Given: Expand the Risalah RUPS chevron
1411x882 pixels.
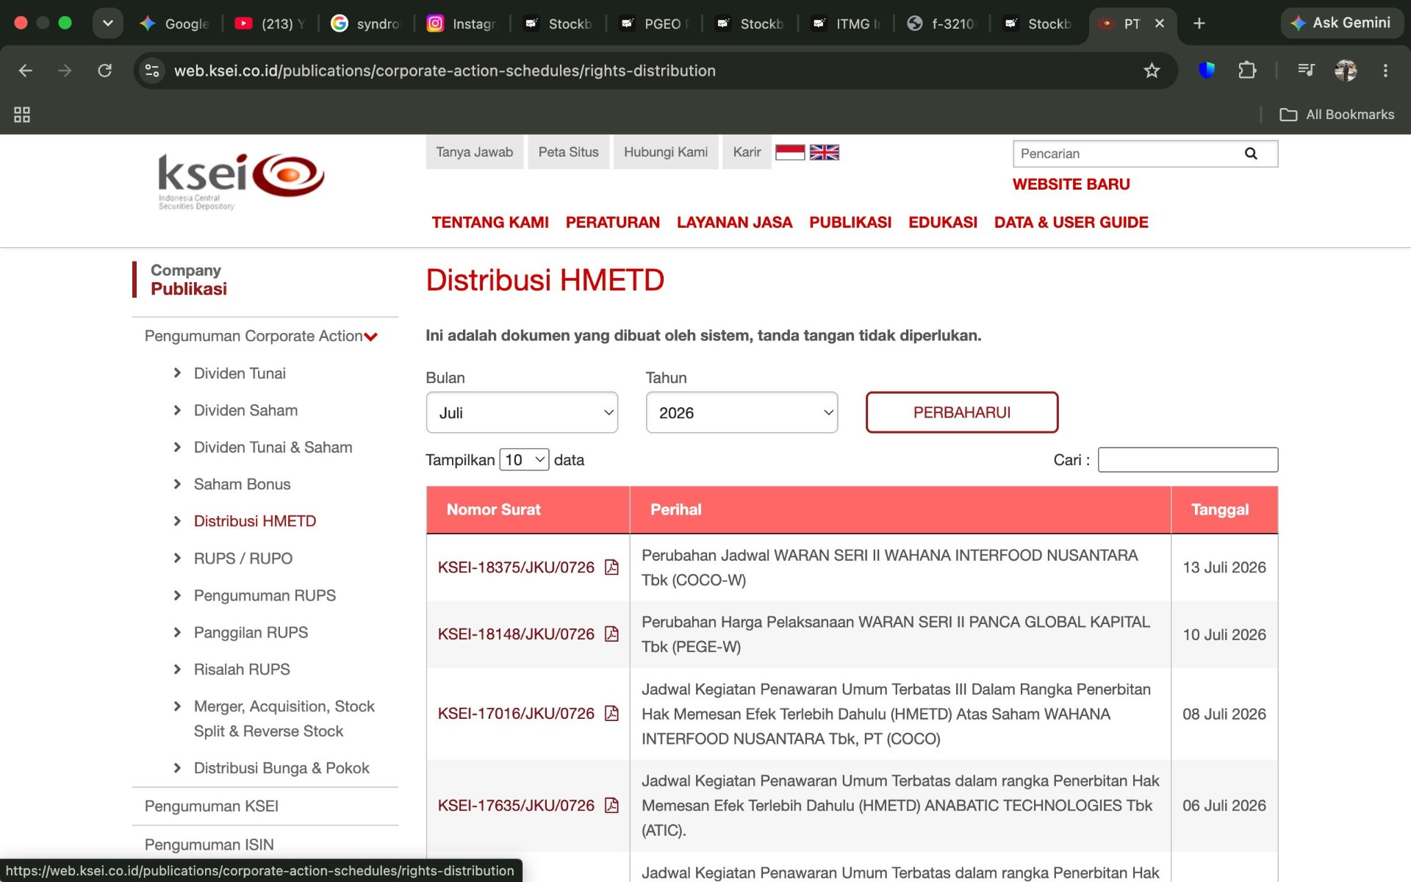Looking at the screenshot, I should point(177,670).
